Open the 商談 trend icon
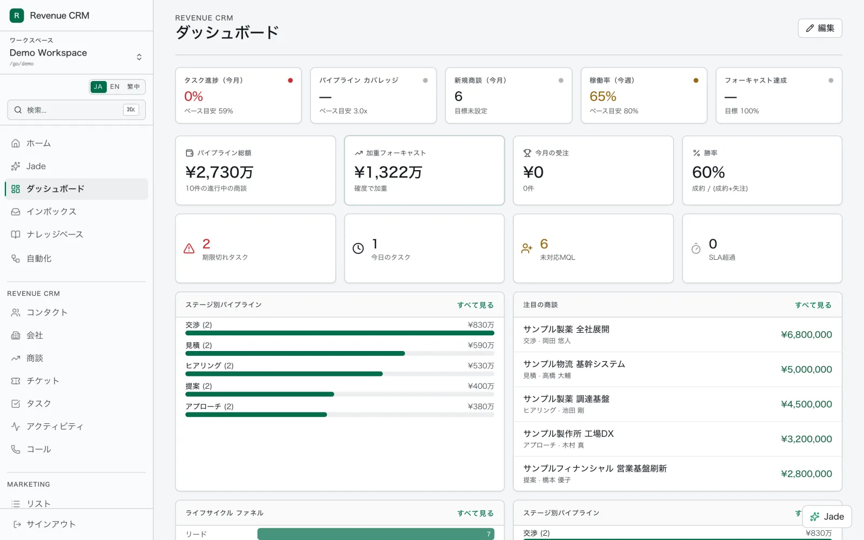864x540 pixels. click(x=16, y=358)
